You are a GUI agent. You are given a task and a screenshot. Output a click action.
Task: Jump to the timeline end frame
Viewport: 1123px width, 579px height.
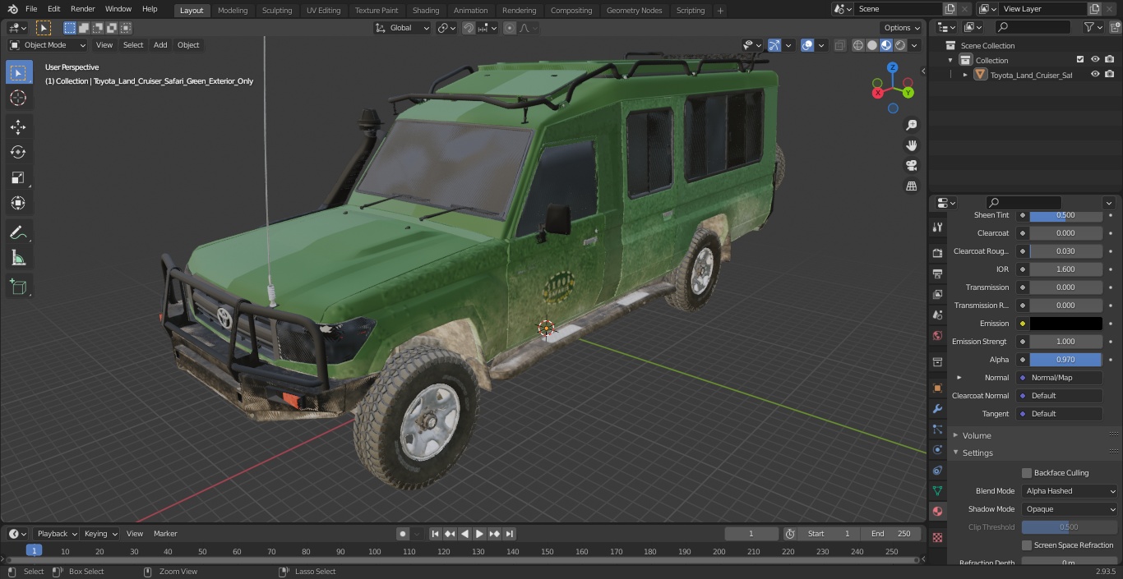509,534
